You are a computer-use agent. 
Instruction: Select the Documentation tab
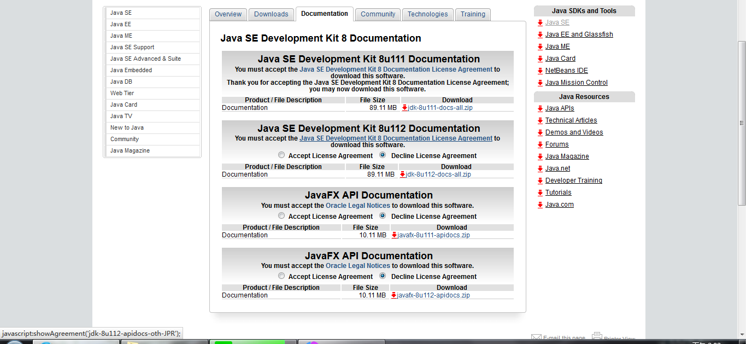pos(325,14)
